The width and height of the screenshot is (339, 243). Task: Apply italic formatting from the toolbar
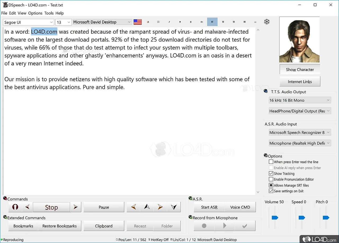pyautogui.click(x=169, y=22)
